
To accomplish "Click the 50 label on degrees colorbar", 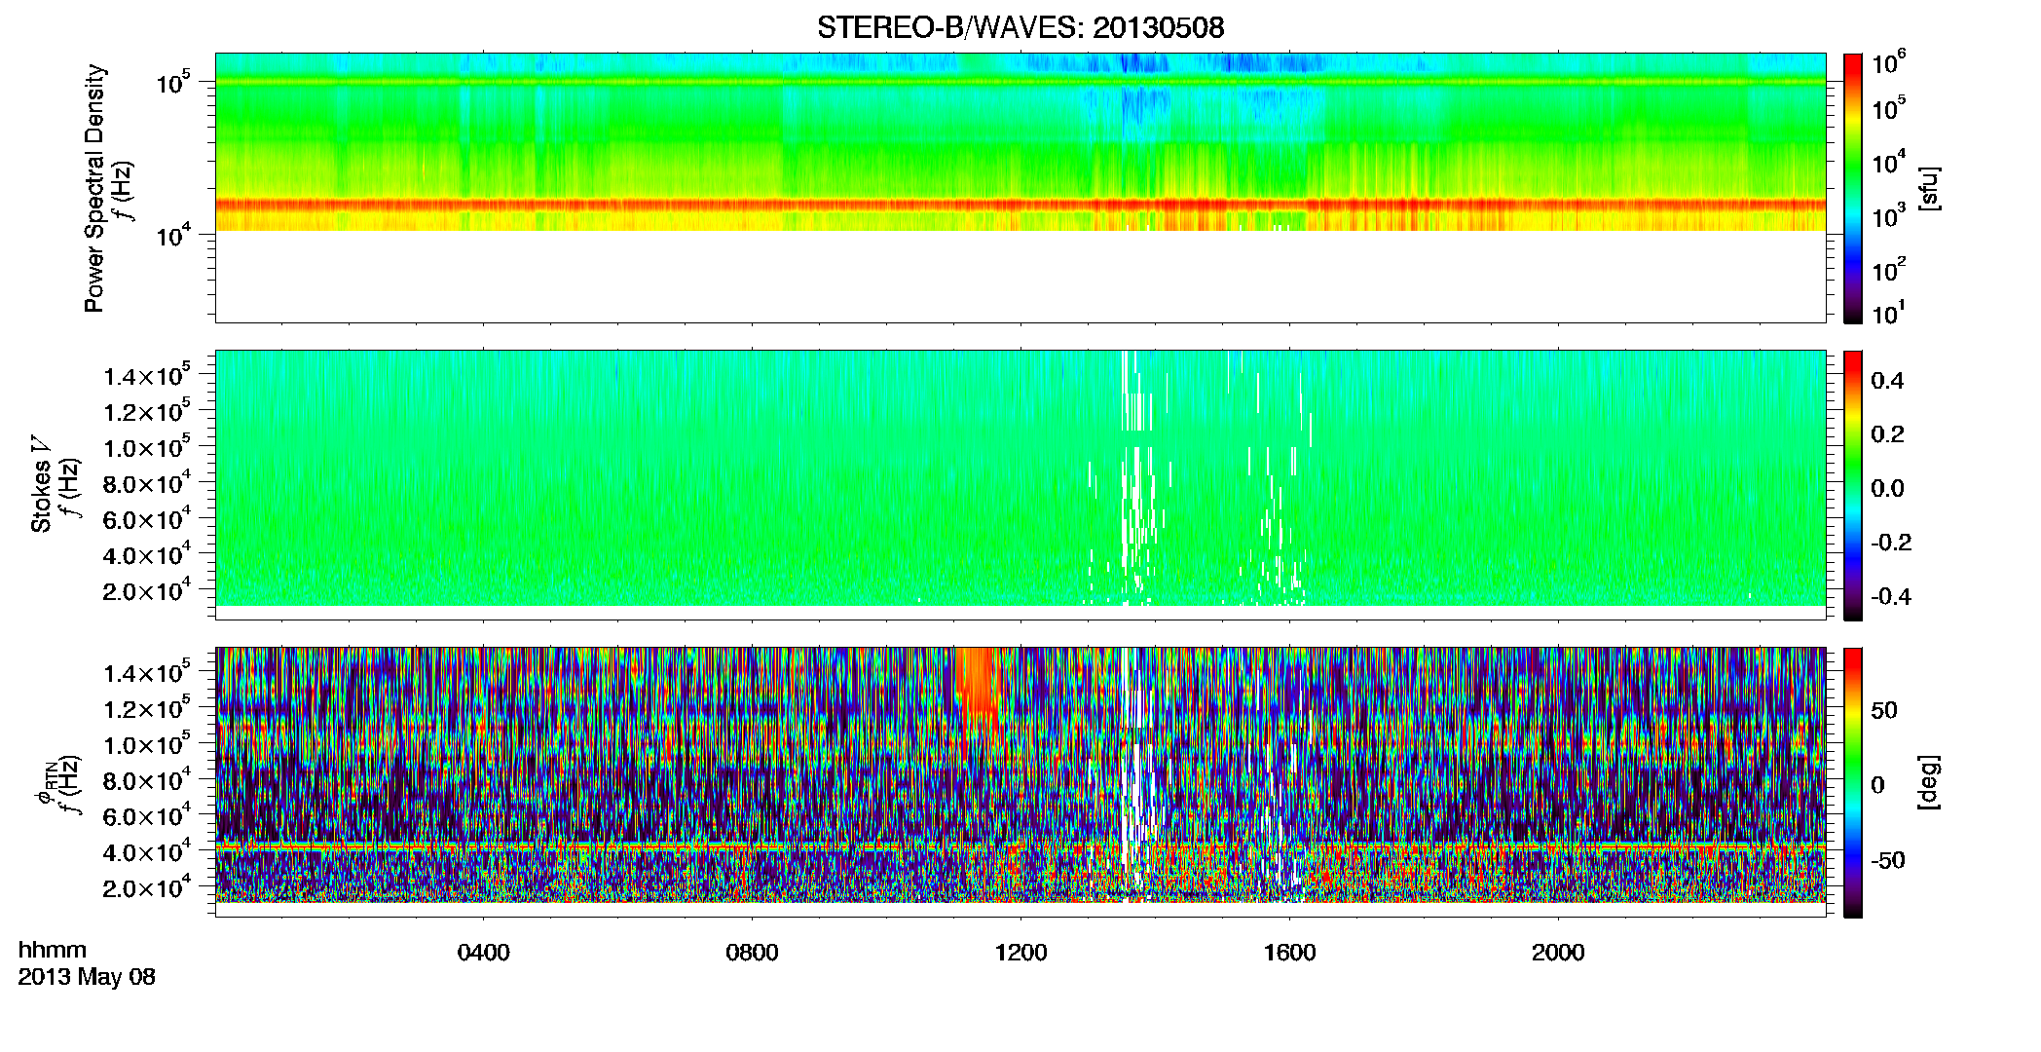I will click(1884, 710).
